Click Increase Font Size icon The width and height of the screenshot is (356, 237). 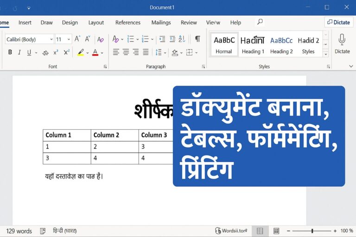tap(77, 39)
